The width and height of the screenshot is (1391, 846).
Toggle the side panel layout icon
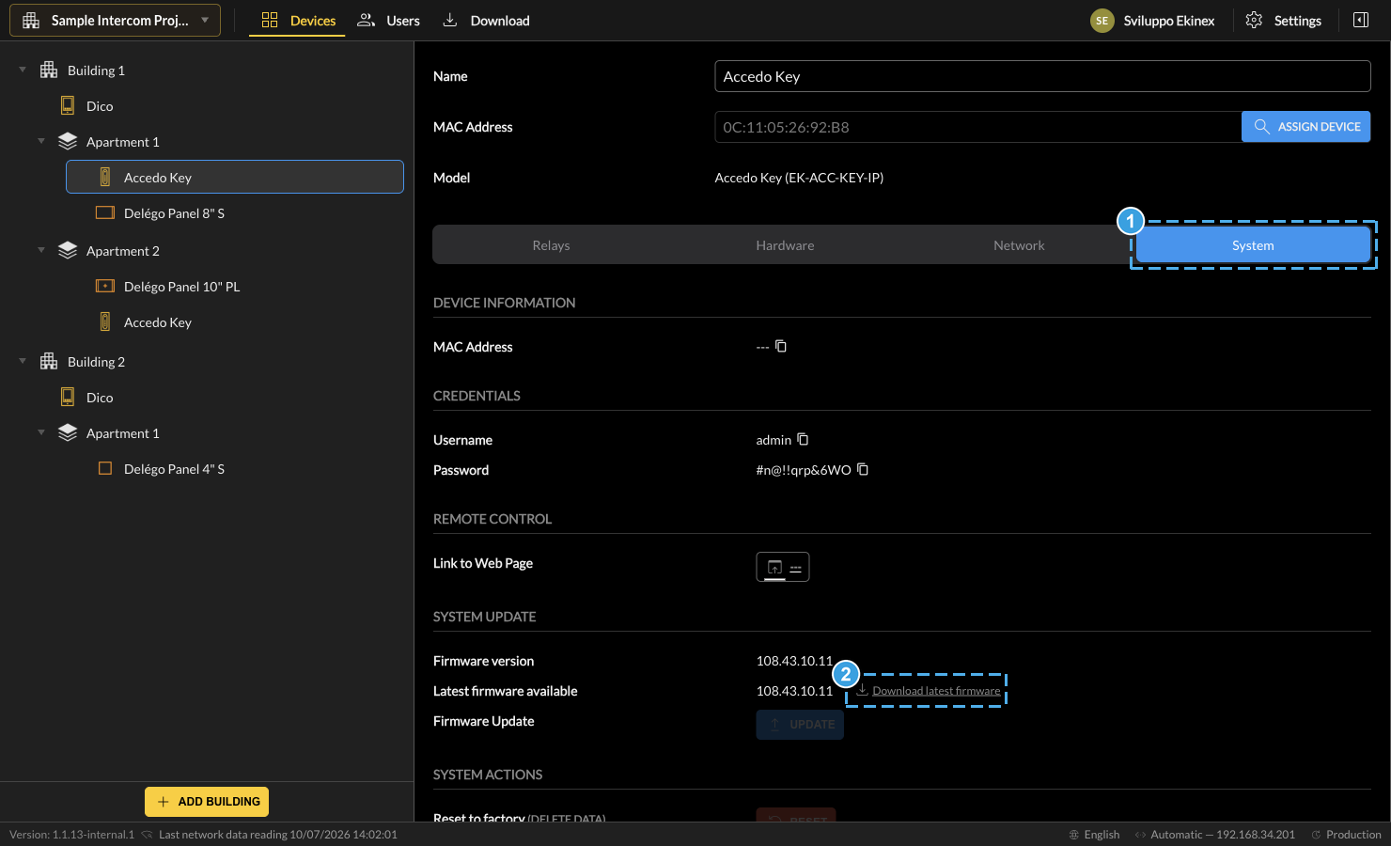coord(1360,21)
